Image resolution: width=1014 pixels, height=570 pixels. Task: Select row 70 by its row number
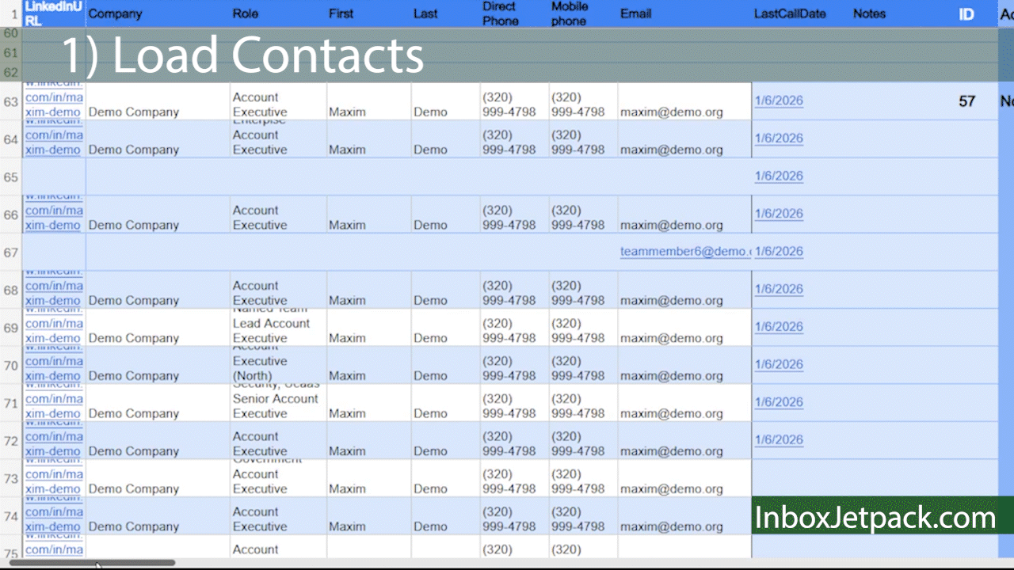coord(11,365)
